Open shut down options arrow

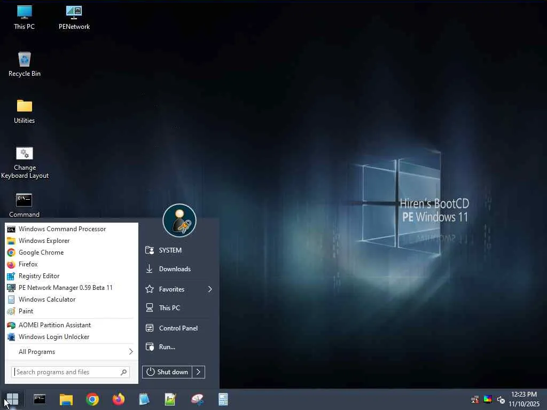coord(199,372)
